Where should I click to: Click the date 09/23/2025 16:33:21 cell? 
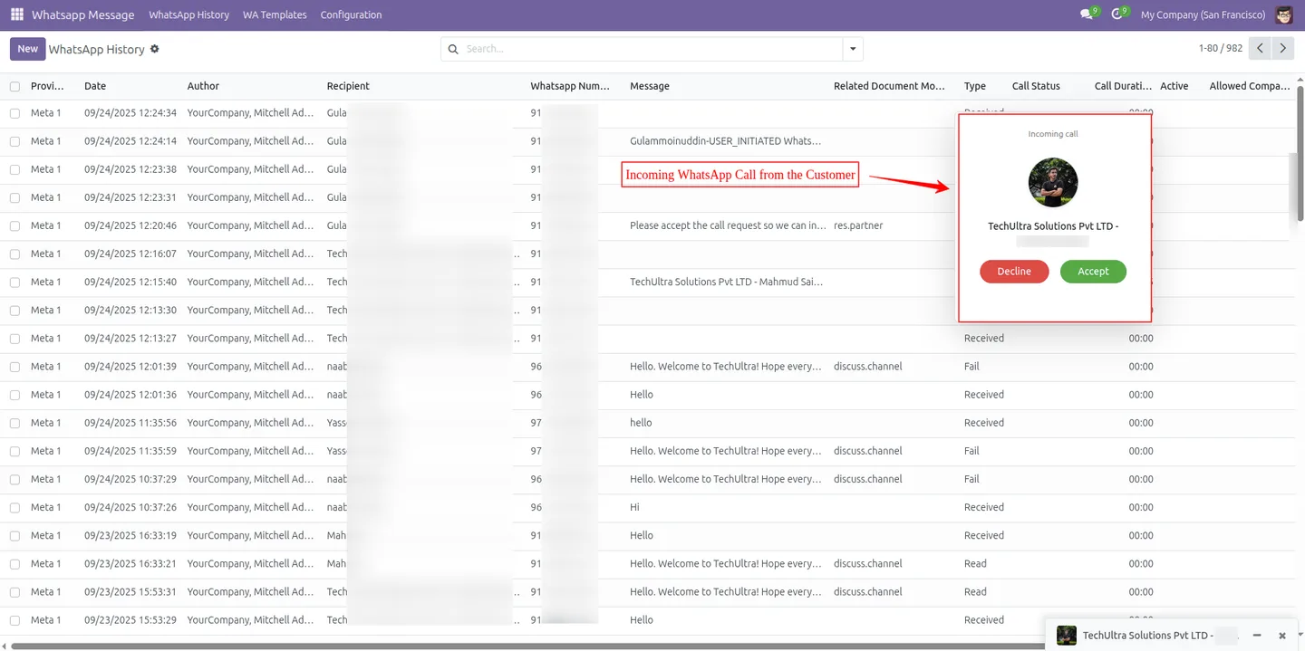pos(130,563)
